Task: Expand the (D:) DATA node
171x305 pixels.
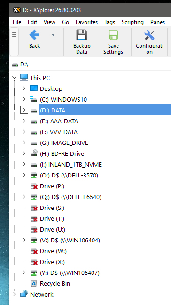Action: [24, 110]
